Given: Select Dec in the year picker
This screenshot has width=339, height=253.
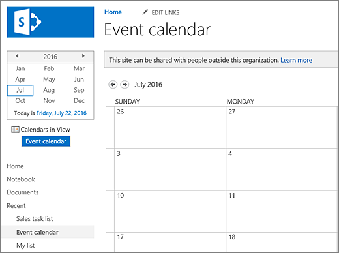Looking at the screenshot, I should click(79, 101).
